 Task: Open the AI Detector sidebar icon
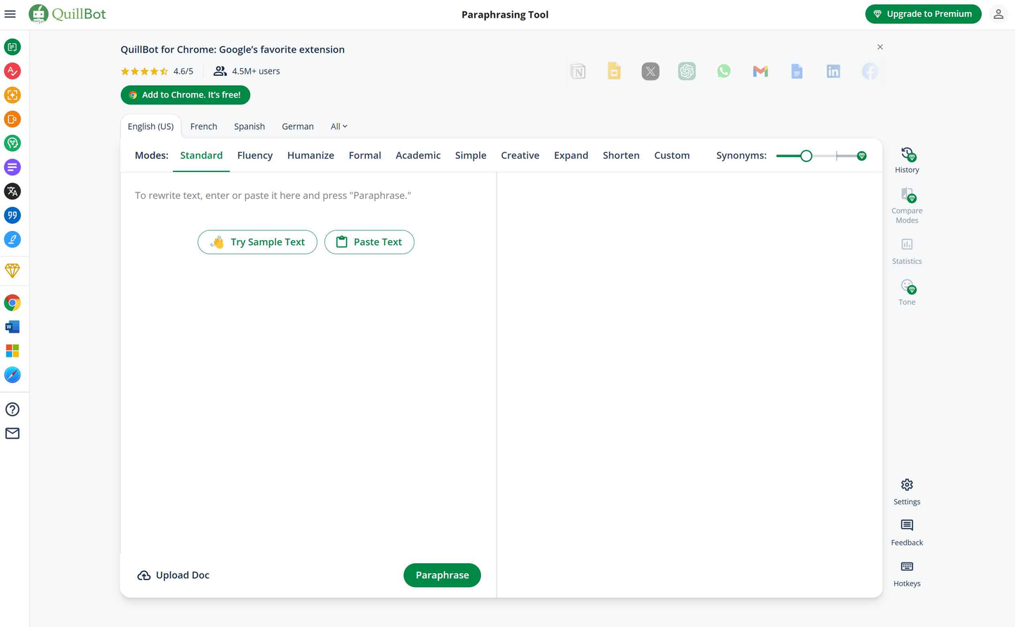[12, 95]
